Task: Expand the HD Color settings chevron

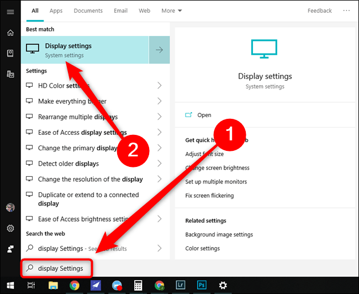Action: pos(159,86)
